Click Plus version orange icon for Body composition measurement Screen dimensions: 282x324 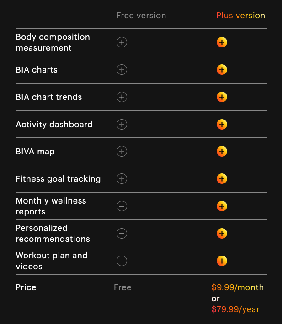pyautogui.click(x=222, y=42)
